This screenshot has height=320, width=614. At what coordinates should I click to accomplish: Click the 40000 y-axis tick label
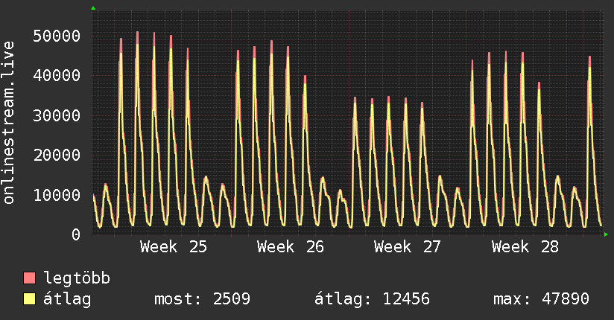(x=57, y=75)
